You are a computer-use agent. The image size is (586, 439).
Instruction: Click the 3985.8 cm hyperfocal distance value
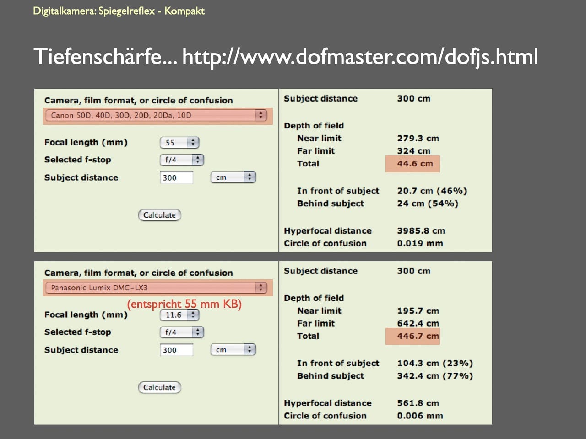[x=421, y=231]
